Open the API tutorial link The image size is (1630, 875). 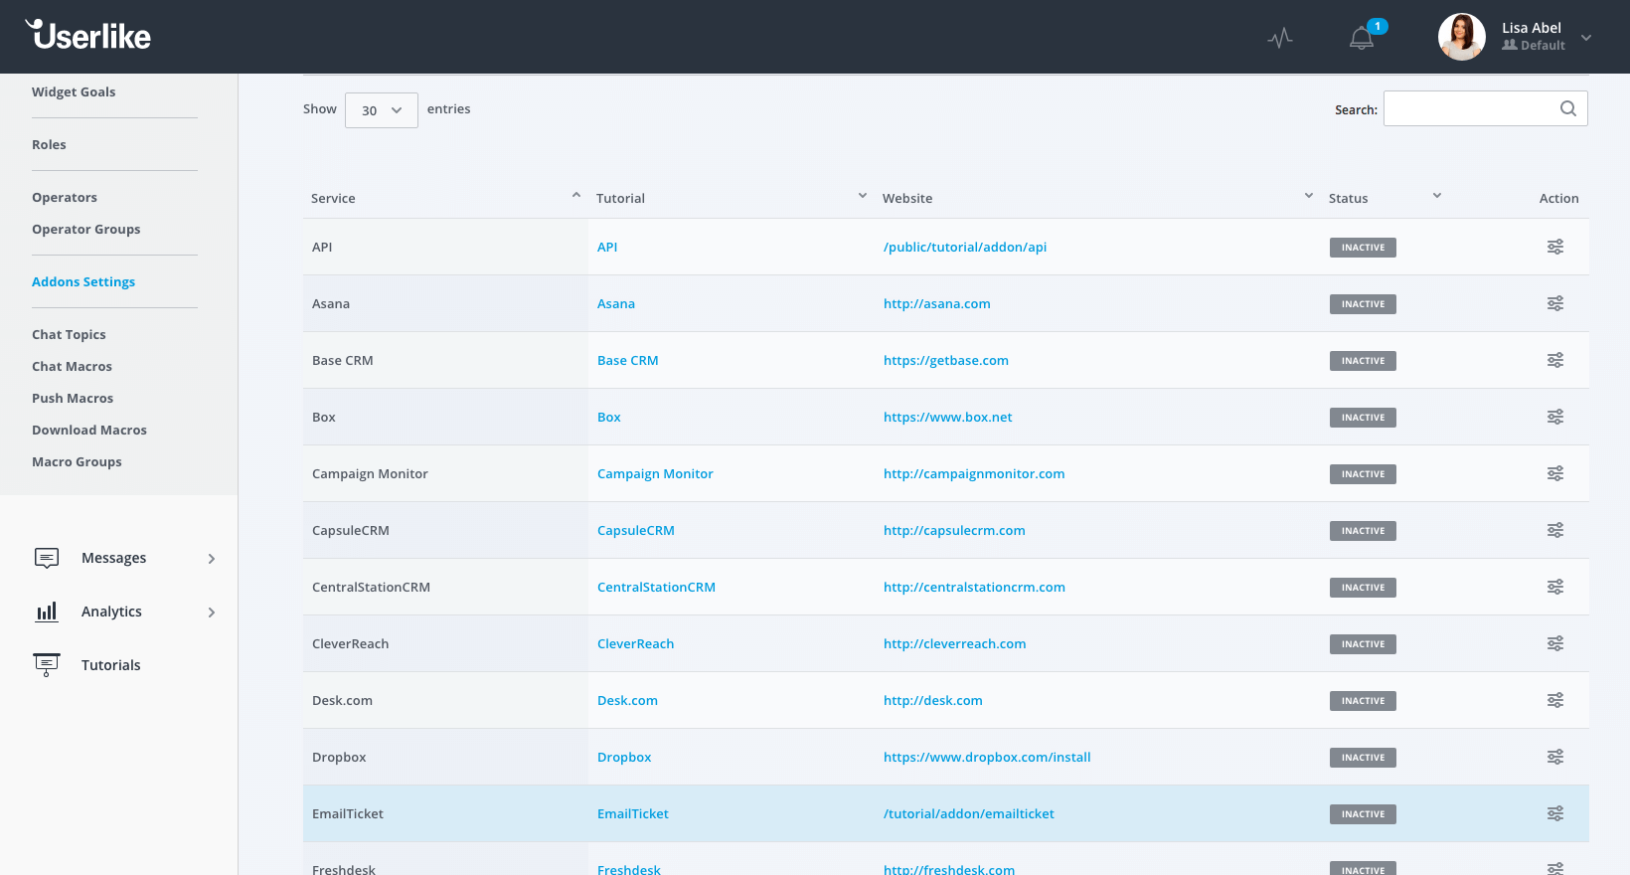607,247
